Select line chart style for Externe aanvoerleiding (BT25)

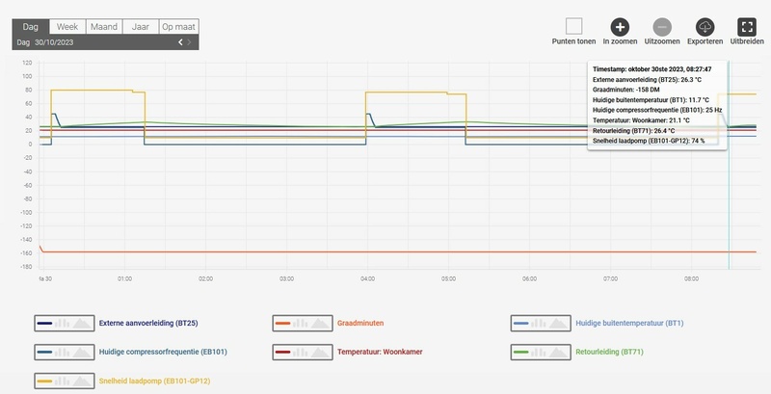tap(44, 324)
